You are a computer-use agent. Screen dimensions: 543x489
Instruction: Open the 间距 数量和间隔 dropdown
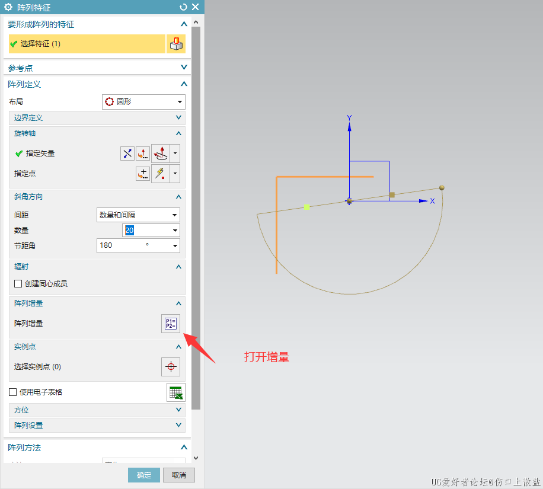pyautogui.click(x=138, y=215)
